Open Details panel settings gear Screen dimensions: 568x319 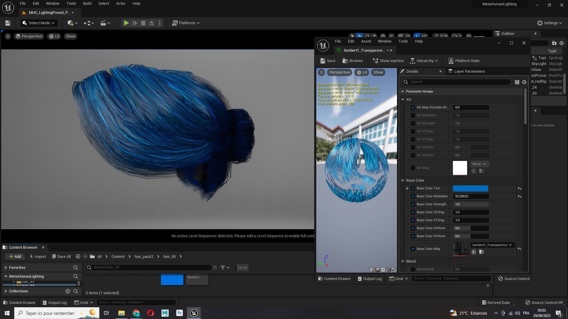(524, 82)
